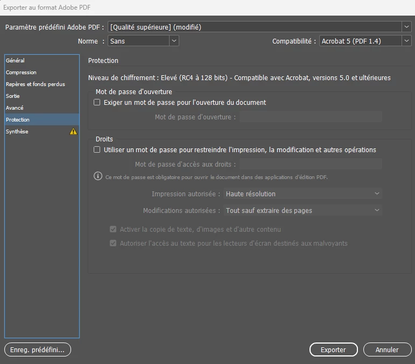Image resolution: width=415 pixels, height=364 pixels.
Task: Click the Protection panel title
Action: [x=103, y=61]
